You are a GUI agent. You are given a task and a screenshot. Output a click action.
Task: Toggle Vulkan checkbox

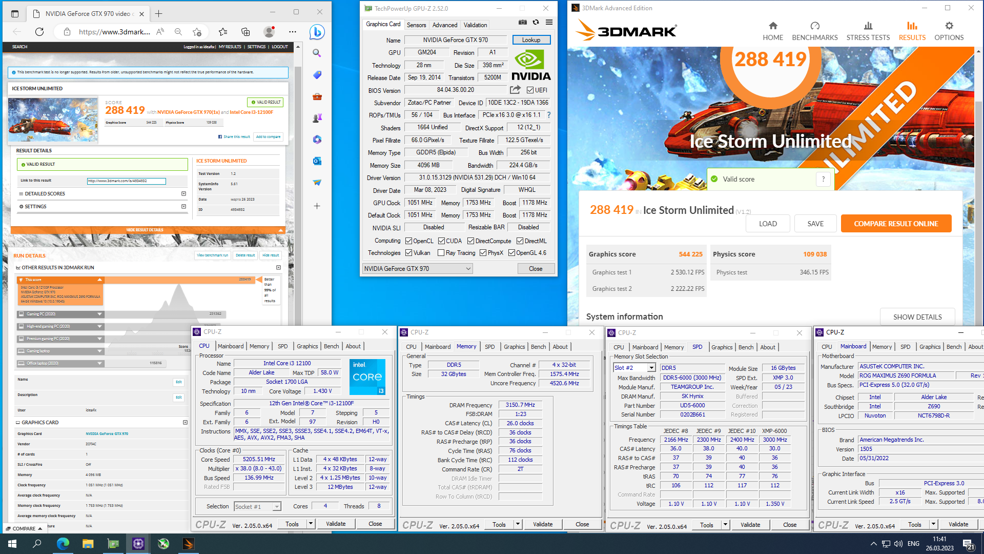(x=408, y=253)
